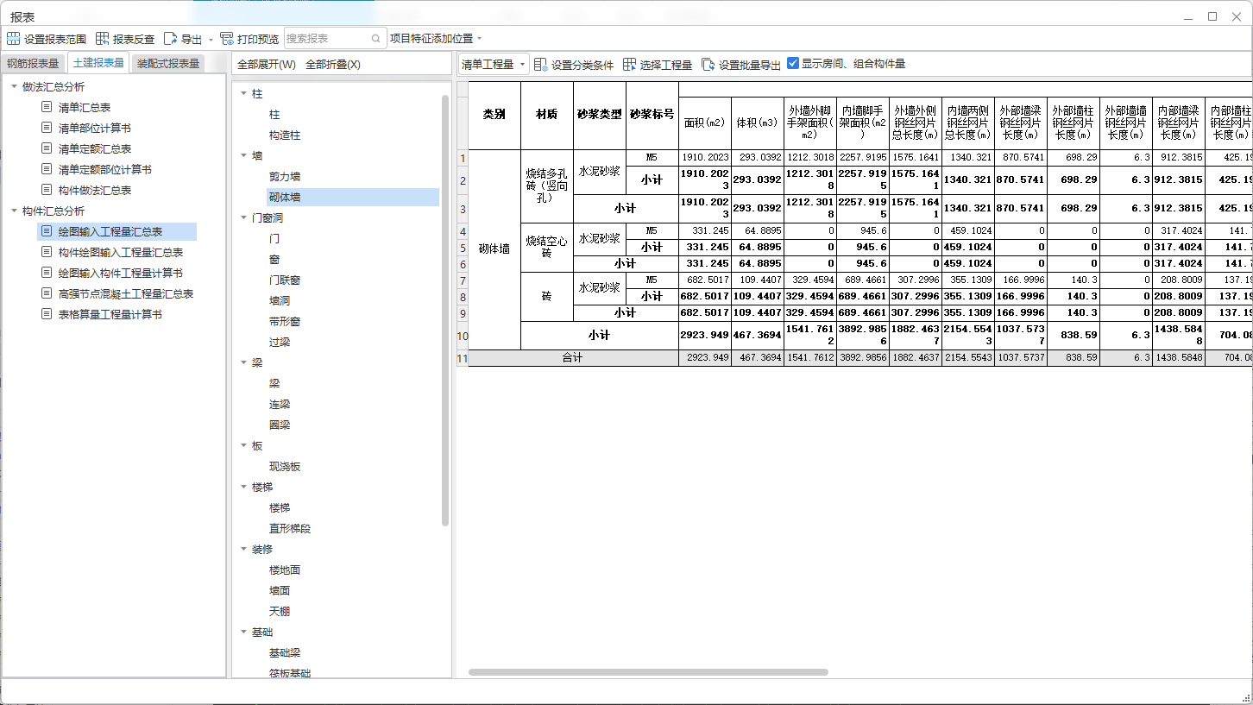Screen dimensions: 1253x705
Task: Select 墙洞 in the component tree
Action: pos(280,300)
